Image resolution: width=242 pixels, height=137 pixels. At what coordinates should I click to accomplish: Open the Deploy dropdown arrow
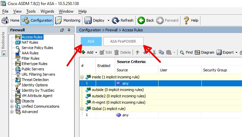[x=108, y=20]
